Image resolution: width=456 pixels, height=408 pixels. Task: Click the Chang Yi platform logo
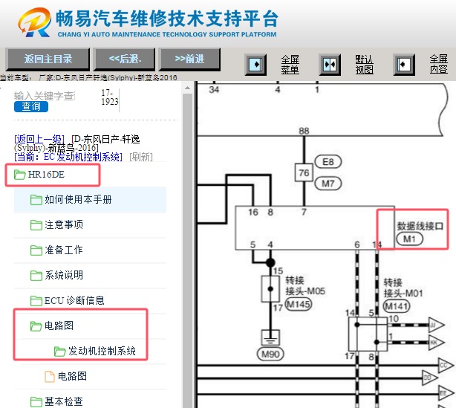(34, 22)
